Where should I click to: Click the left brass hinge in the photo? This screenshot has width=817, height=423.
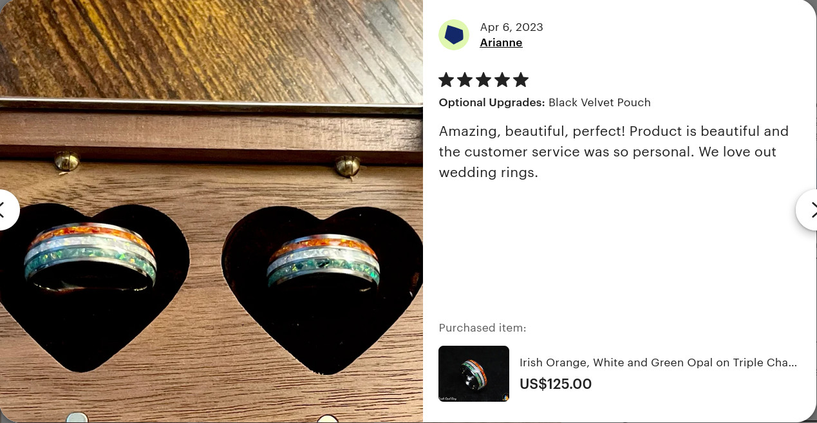[66, 161]
